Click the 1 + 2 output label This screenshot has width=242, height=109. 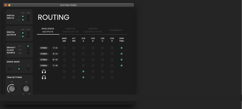[55, 48]
